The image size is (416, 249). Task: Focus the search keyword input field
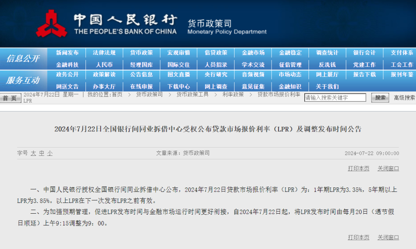335,98
